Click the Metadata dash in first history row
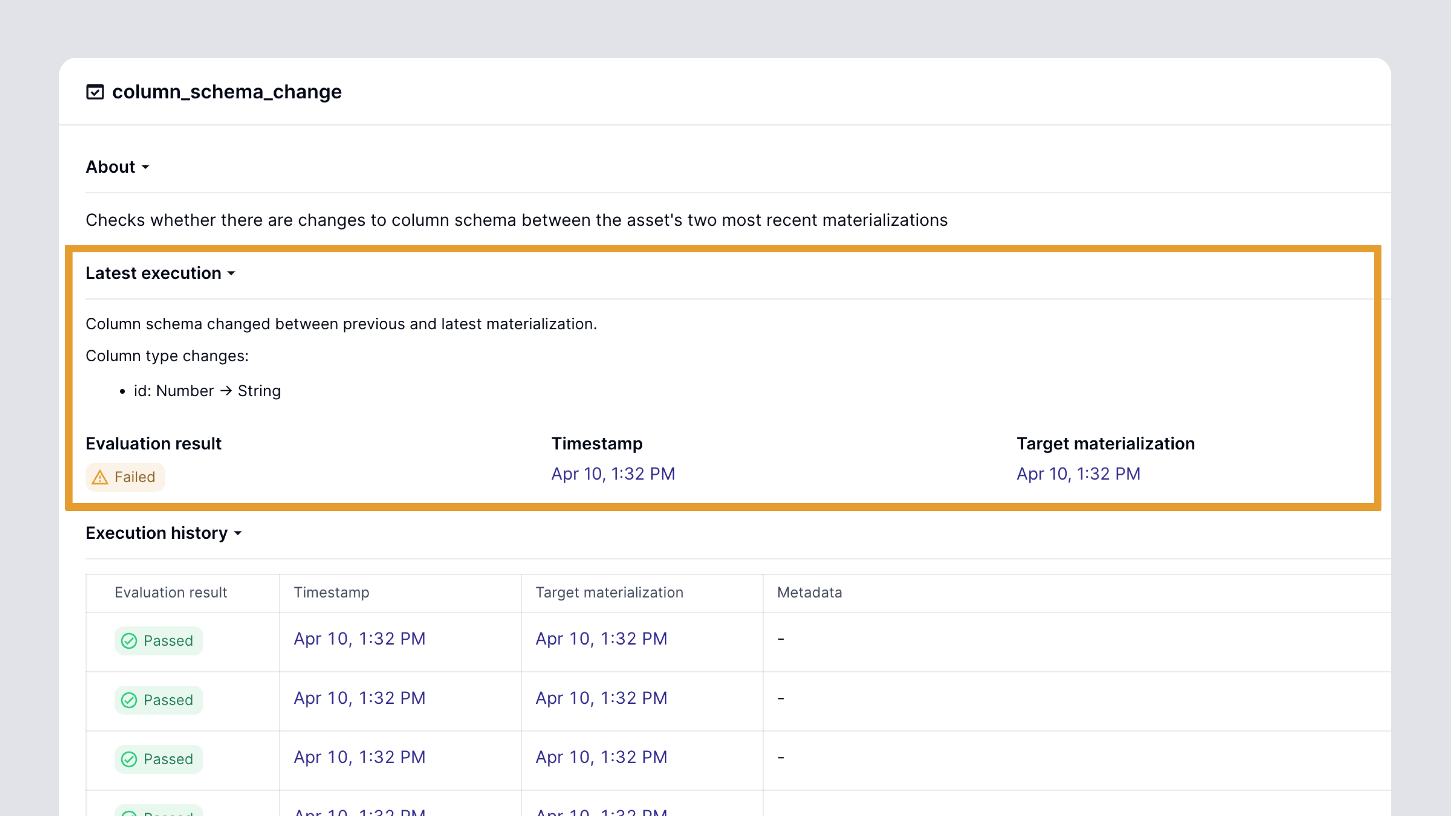The width and height of the screenshot is (1451, 816). click(x=781, y=639)
